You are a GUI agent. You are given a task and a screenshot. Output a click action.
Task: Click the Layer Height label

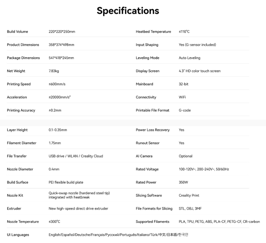(17, 130)
